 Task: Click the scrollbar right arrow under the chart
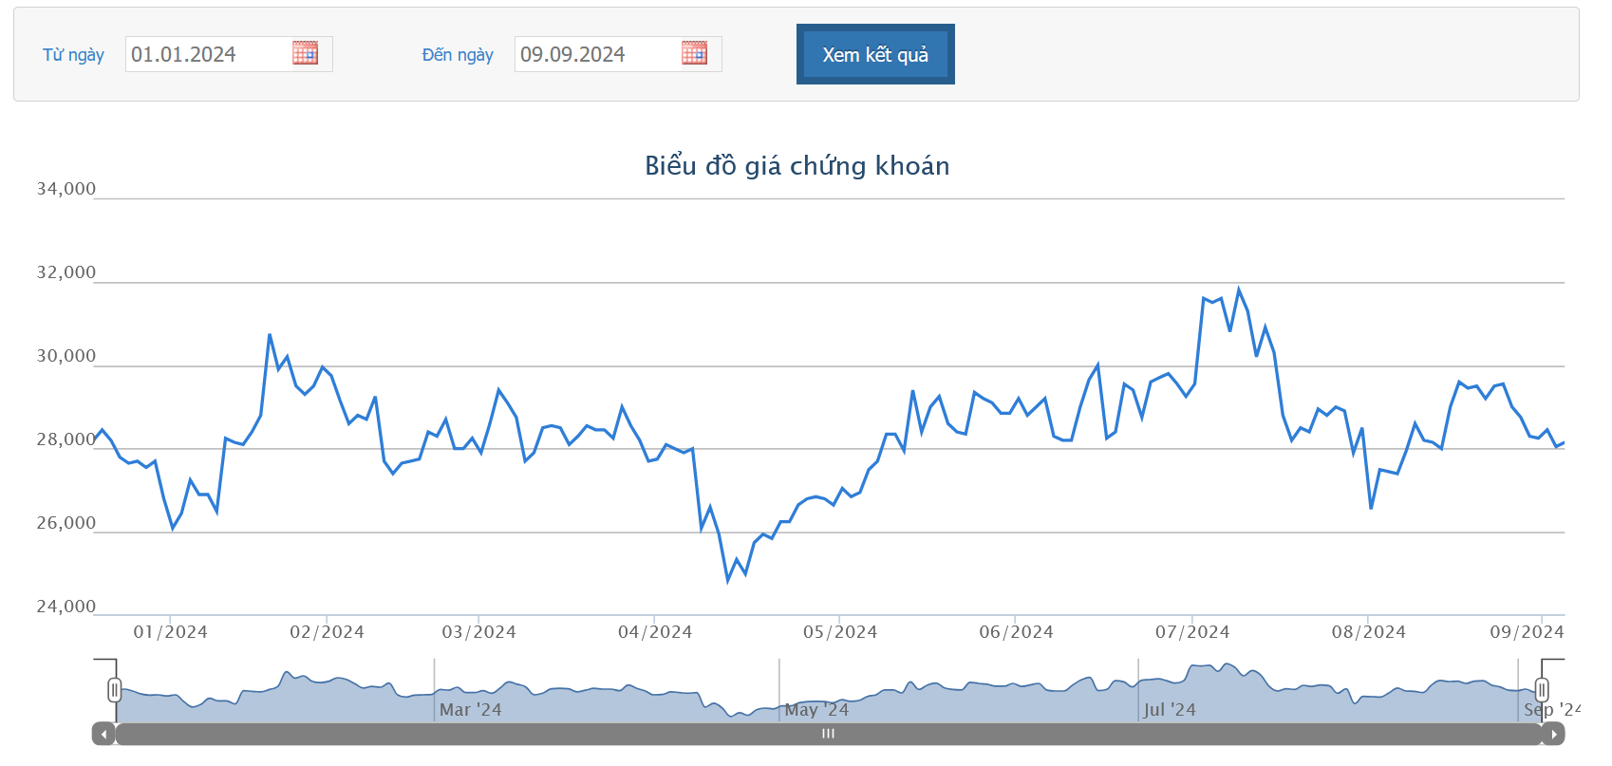click(1553, 734)
